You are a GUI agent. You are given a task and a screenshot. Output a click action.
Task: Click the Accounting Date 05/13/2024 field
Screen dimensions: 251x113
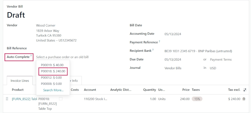coord(173,34)
